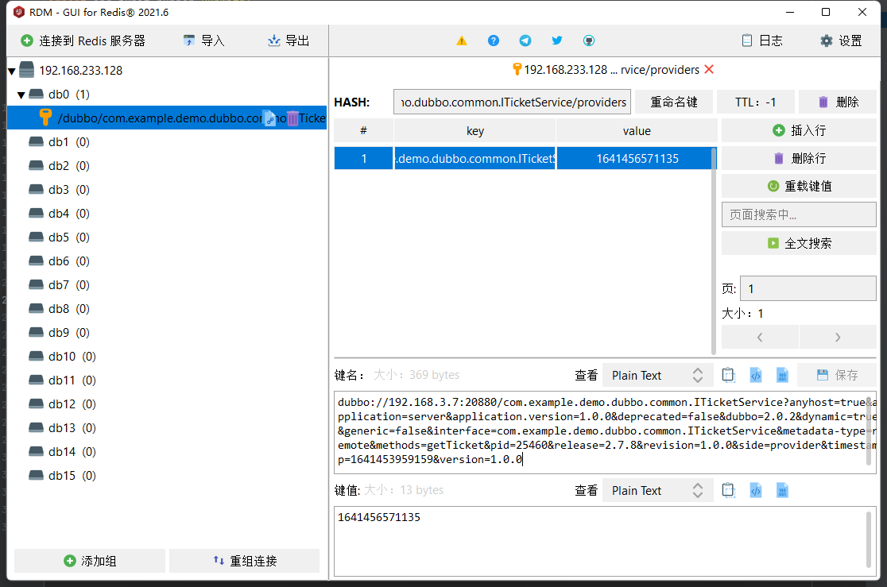The image size is (887, 587).
Task: Open help via blue question mark icon
Action: [x=494, y=41]
